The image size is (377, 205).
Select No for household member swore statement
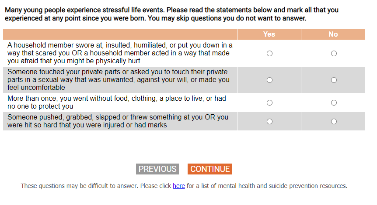pos(334,53)
